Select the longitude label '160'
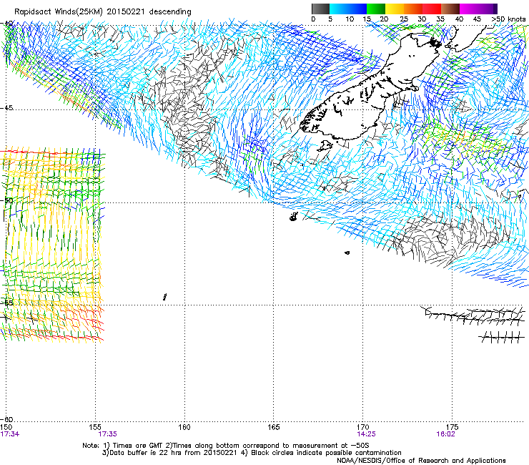The image size is (529, 465). (184, 427)
